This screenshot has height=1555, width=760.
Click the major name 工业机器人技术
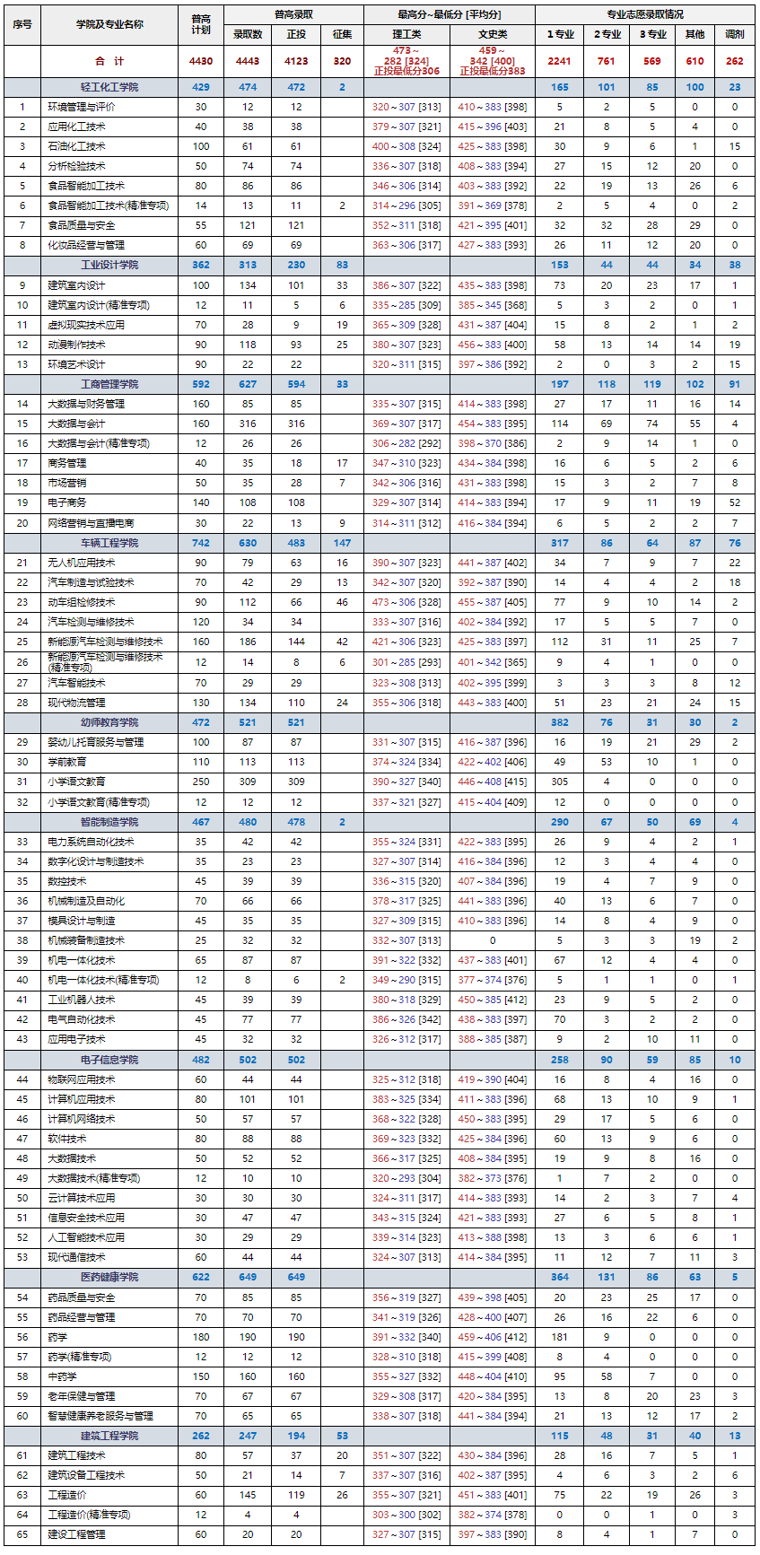click(82, 1000)
